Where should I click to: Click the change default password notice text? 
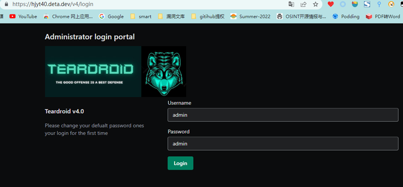tap(94, 129)
